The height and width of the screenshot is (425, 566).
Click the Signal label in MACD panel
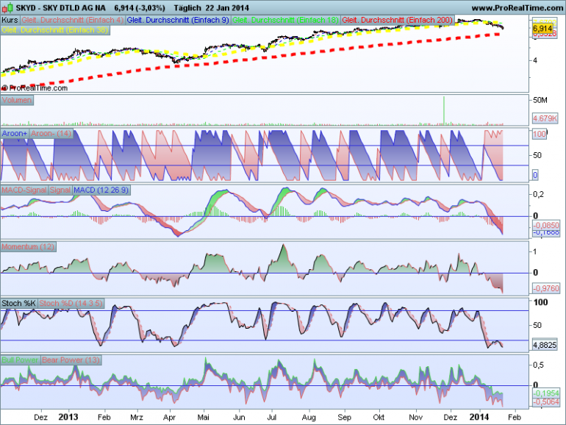click(60, 190)
